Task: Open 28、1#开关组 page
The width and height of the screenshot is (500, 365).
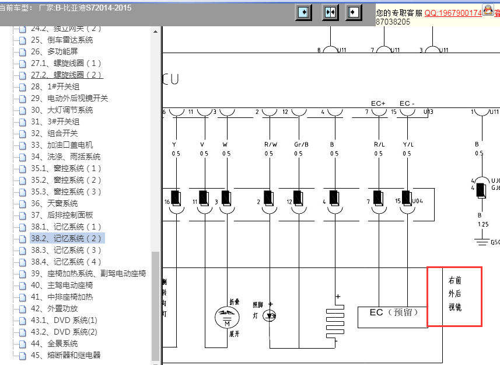Action: click(55, 86)
